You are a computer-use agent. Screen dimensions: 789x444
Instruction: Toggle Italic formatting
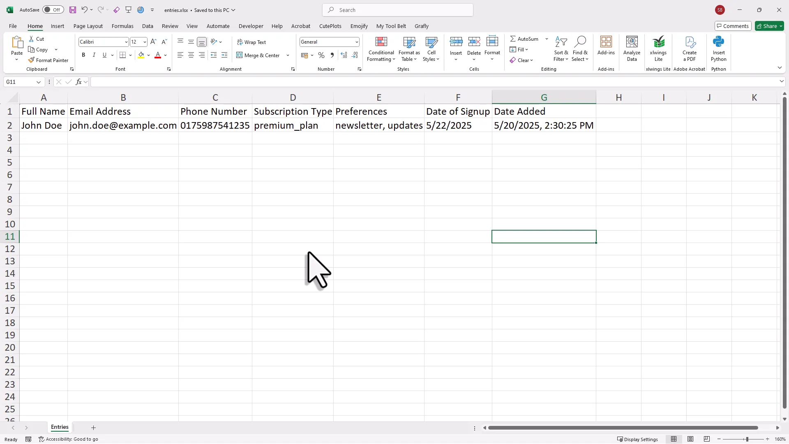[x=94, y=55]
